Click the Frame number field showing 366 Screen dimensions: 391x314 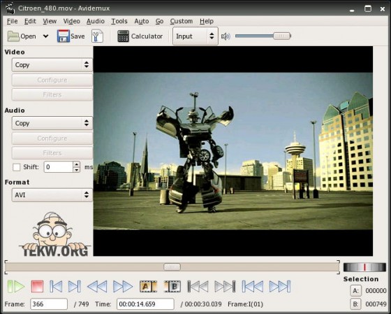(x=49, y=304)
